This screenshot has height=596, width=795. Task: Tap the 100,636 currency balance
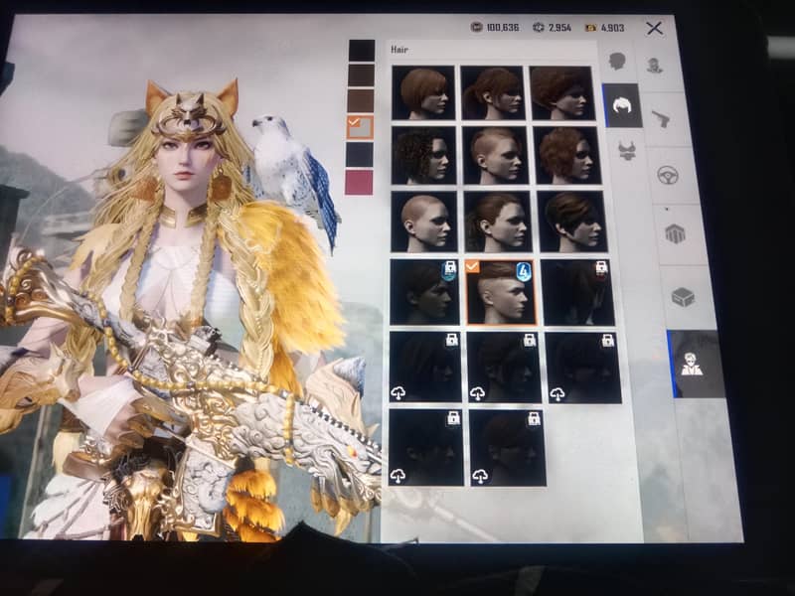(x=502, y=28)
